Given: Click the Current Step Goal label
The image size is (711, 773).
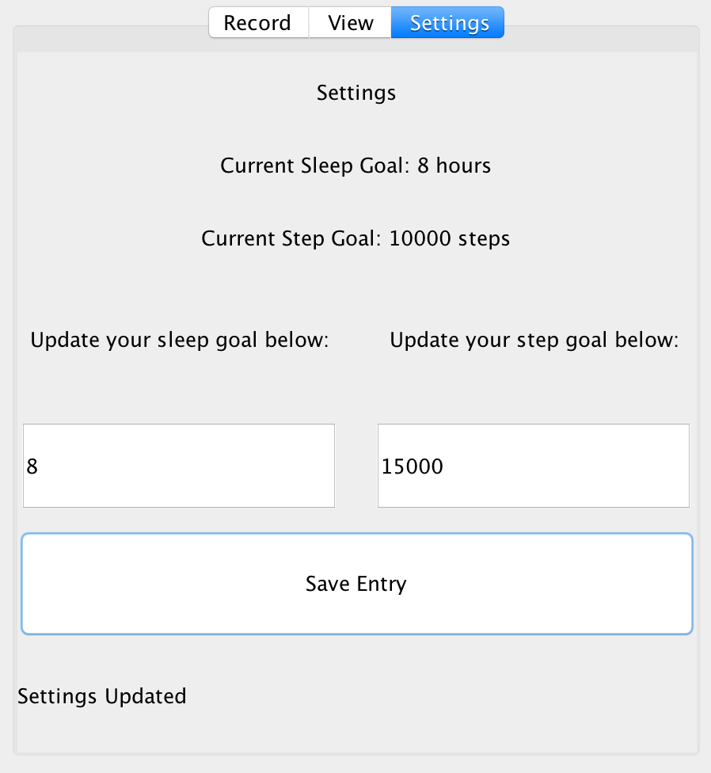Looking at the screenshot, I should point(355,238).
